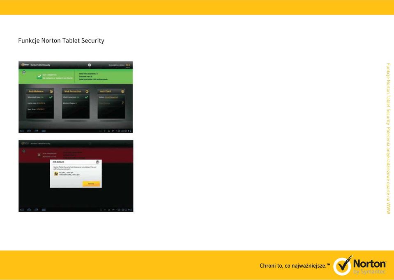Tap the Anti-Theft location pin icon

click(122, 103)
